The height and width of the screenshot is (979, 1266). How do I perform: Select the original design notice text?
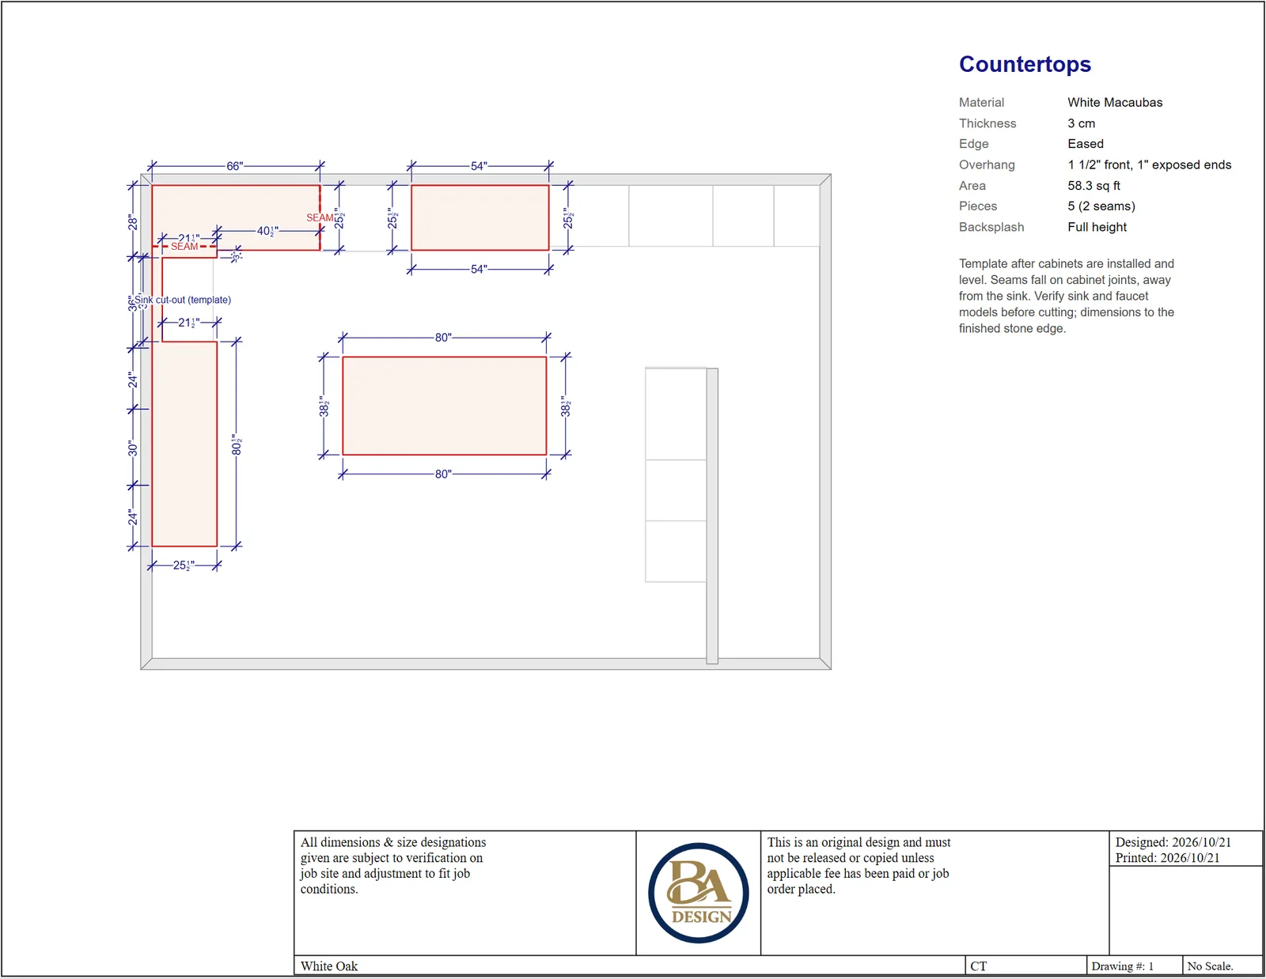(x=859, y=865)
